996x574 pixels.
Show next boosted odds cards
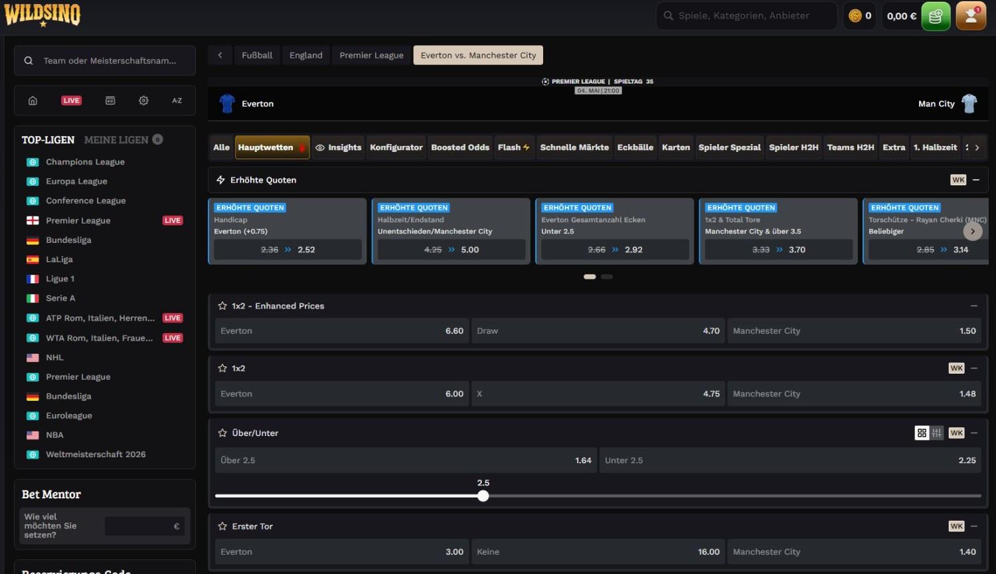(x=973, y=231)
